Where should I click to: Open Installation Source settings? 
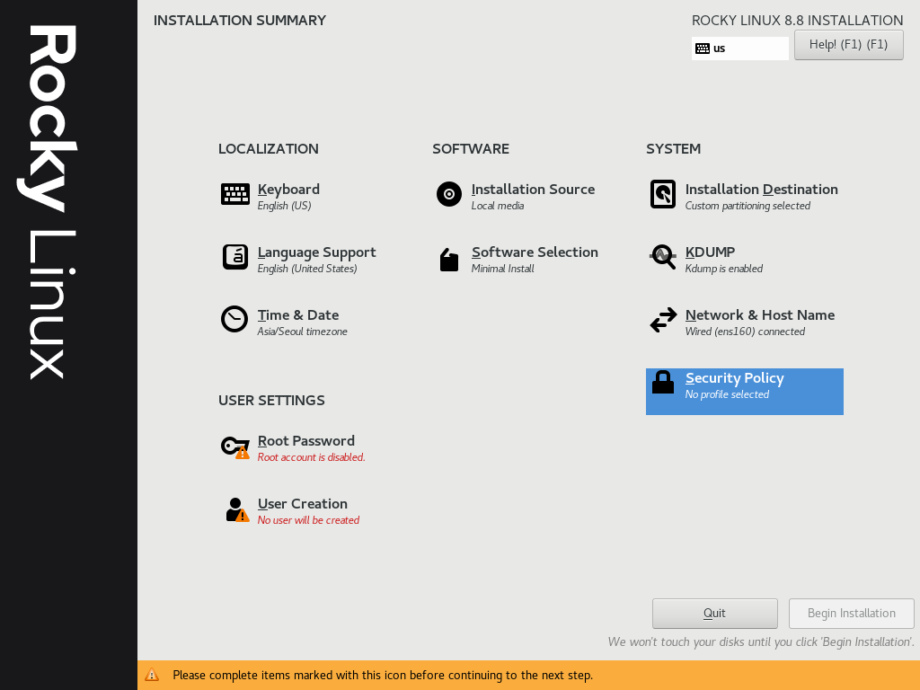[x=533, y=190]
